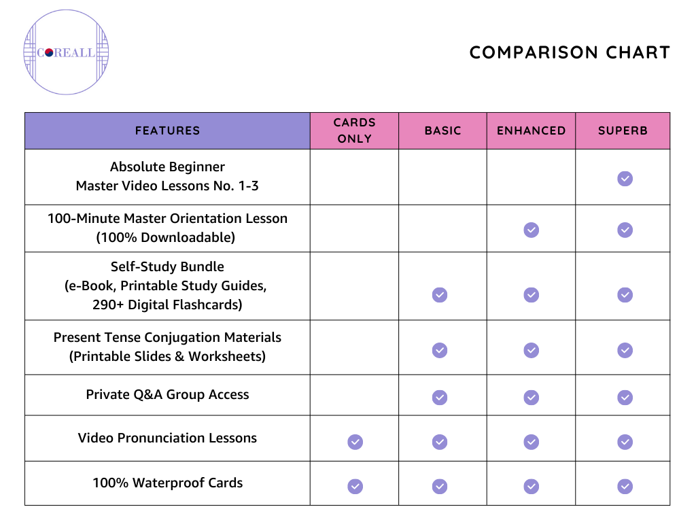This screenshot has width=696, height=522.
Task: Click the Comparison Chart title
Action: (x=570, y=52)
